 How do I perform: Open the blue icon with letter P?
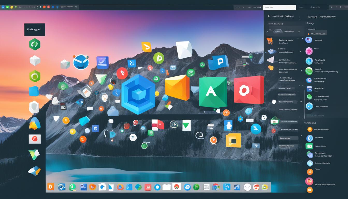(218, 62)
